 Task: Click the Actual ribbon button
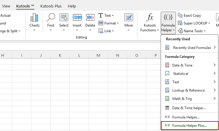click(x=5, y=16)
